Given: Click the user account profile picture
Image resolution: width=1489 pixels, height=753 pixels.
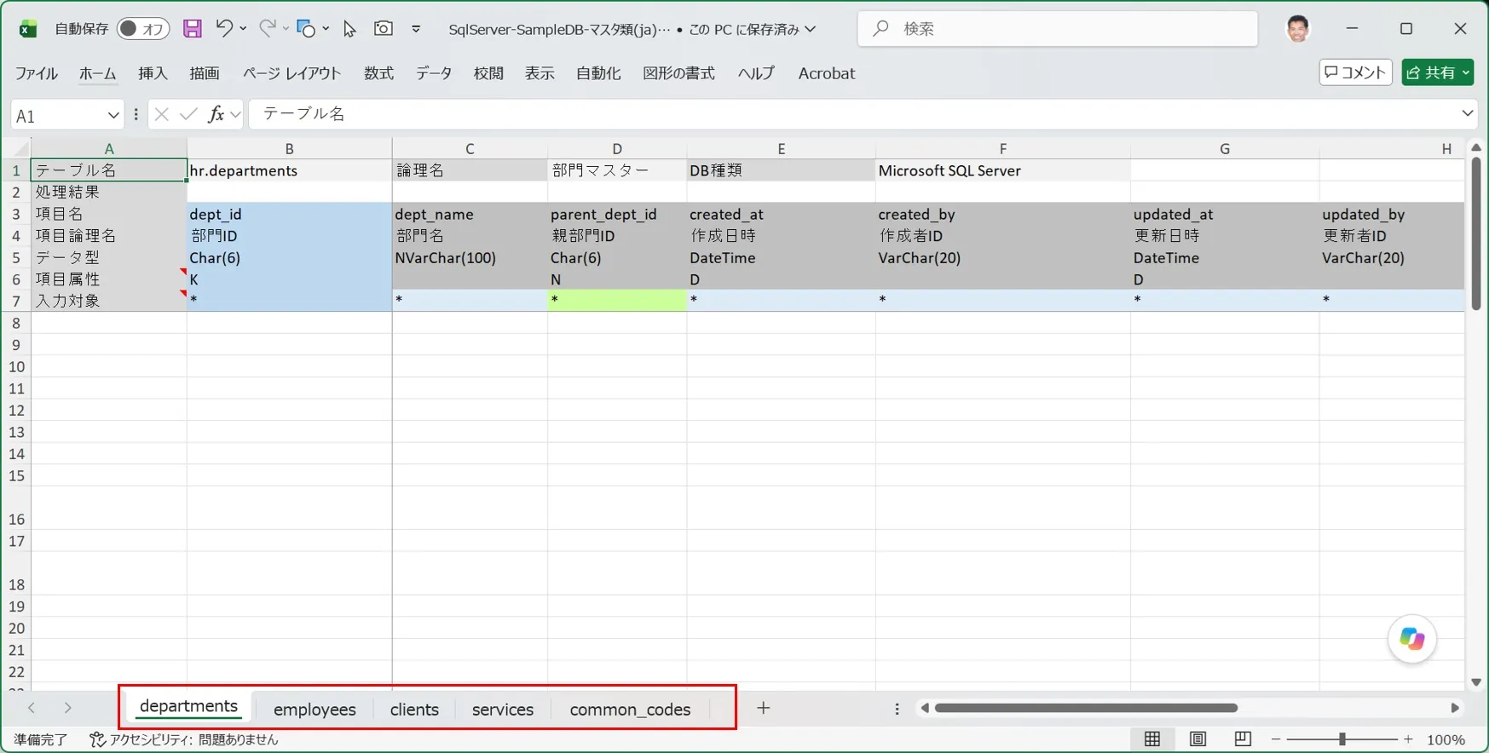Looking at the screenshot, I should (1298, 29).
